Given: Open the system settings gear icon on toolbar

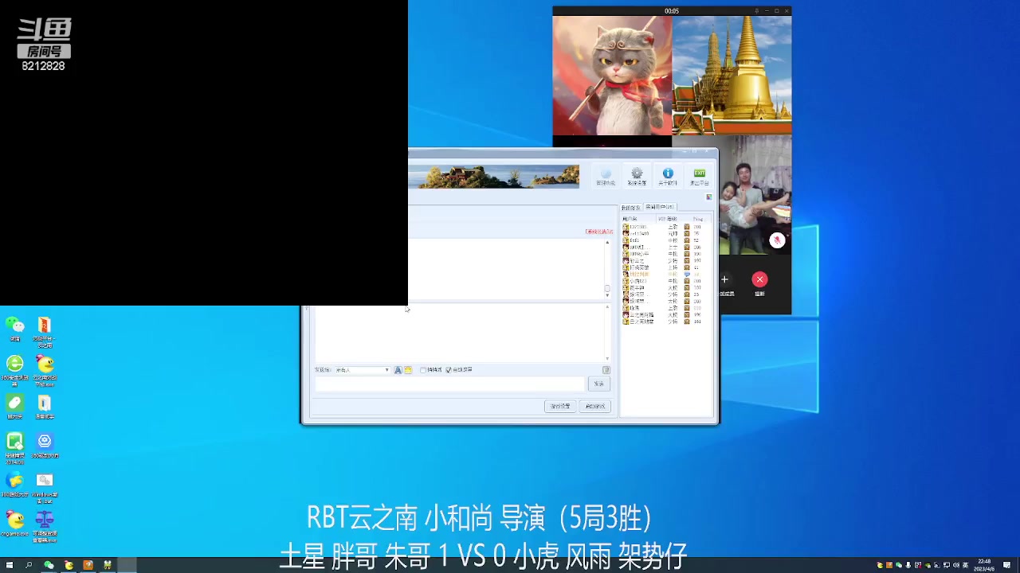Looking at the screenshot, I should 637,173.
